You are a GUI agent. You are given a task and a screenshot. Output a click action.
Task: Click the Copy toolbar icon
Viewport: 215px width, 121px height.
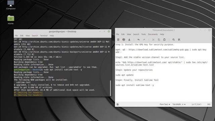(x=159, y=40)
